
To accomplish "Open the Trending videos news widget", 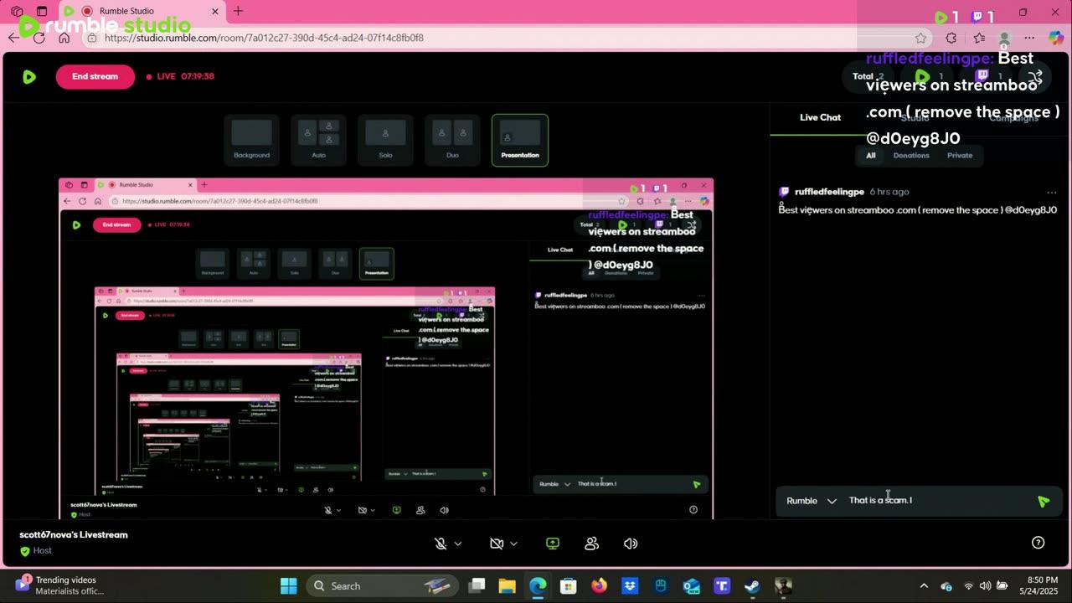I will pos(59,585).
